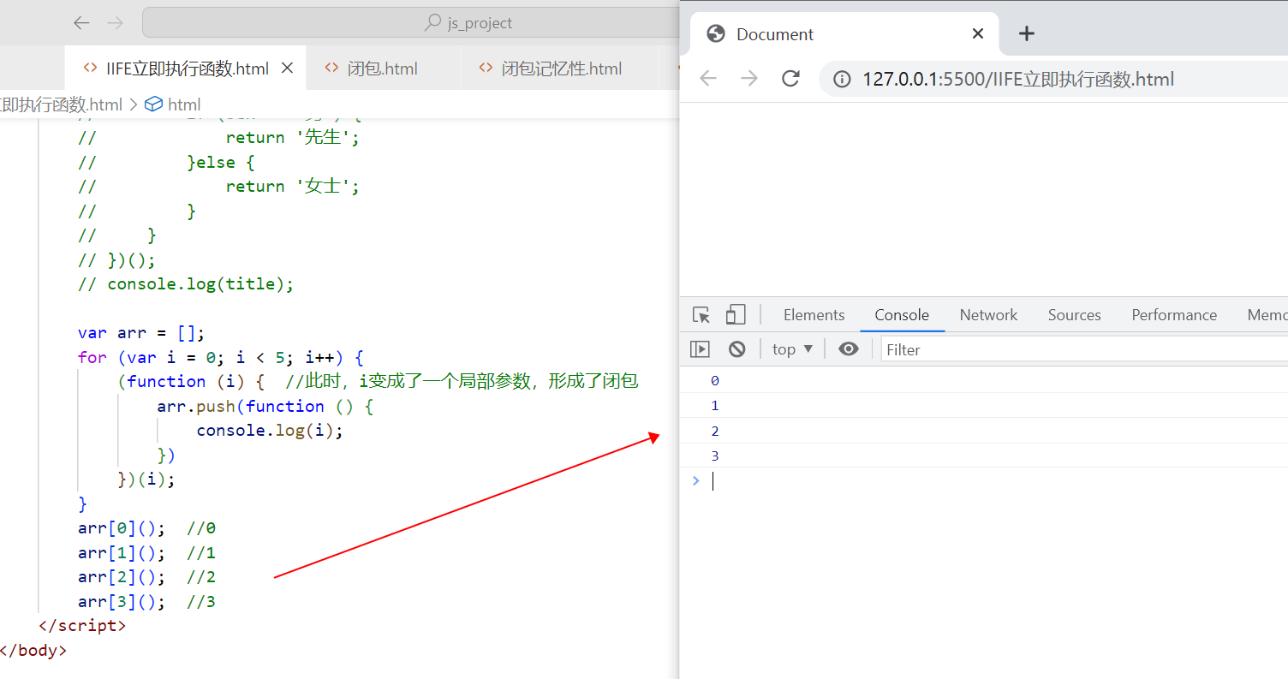
Task: Open the DevTools Elements panel
Action: click(x=814, y=315)
